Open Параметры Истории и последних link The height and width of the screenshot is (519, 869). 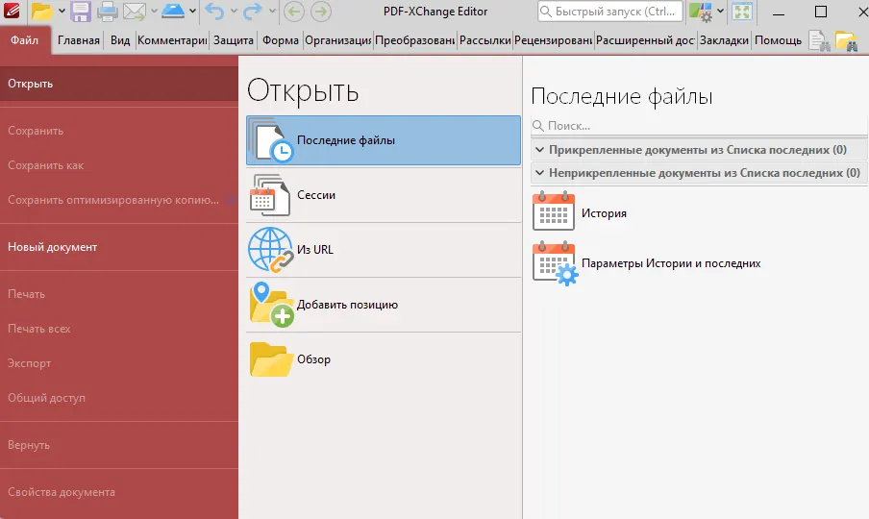pos(671,263)
